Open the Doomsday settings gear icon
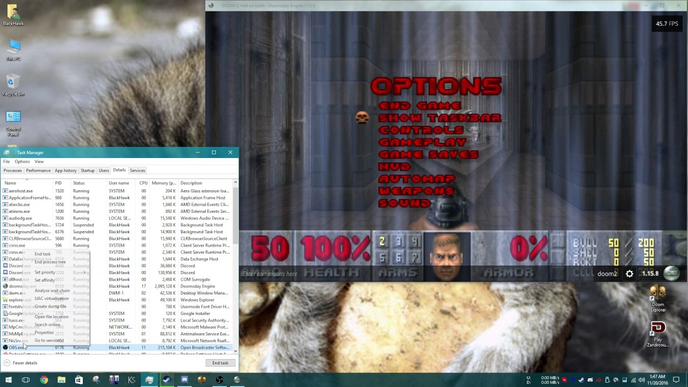 coord(629,274)
